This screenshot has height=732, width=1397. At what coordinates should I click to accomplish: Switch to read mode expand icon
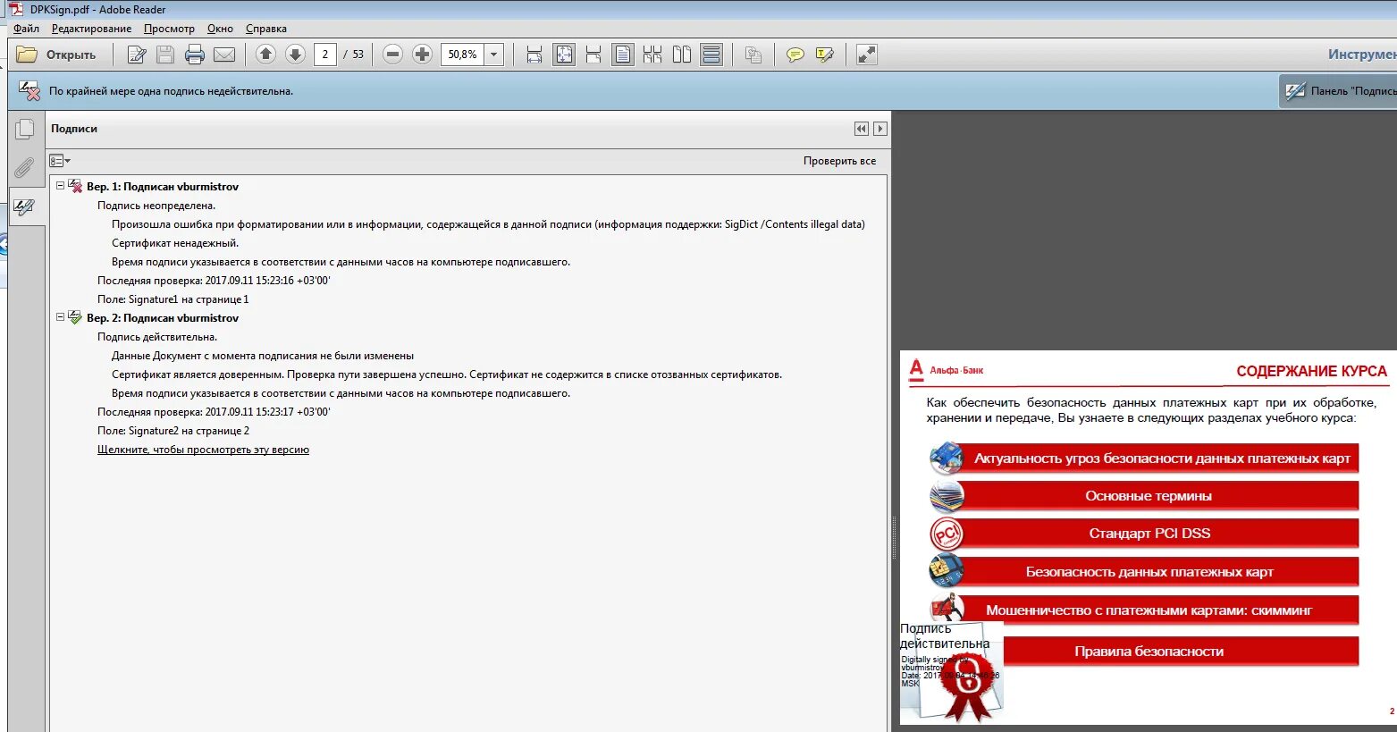click(866, 55)
